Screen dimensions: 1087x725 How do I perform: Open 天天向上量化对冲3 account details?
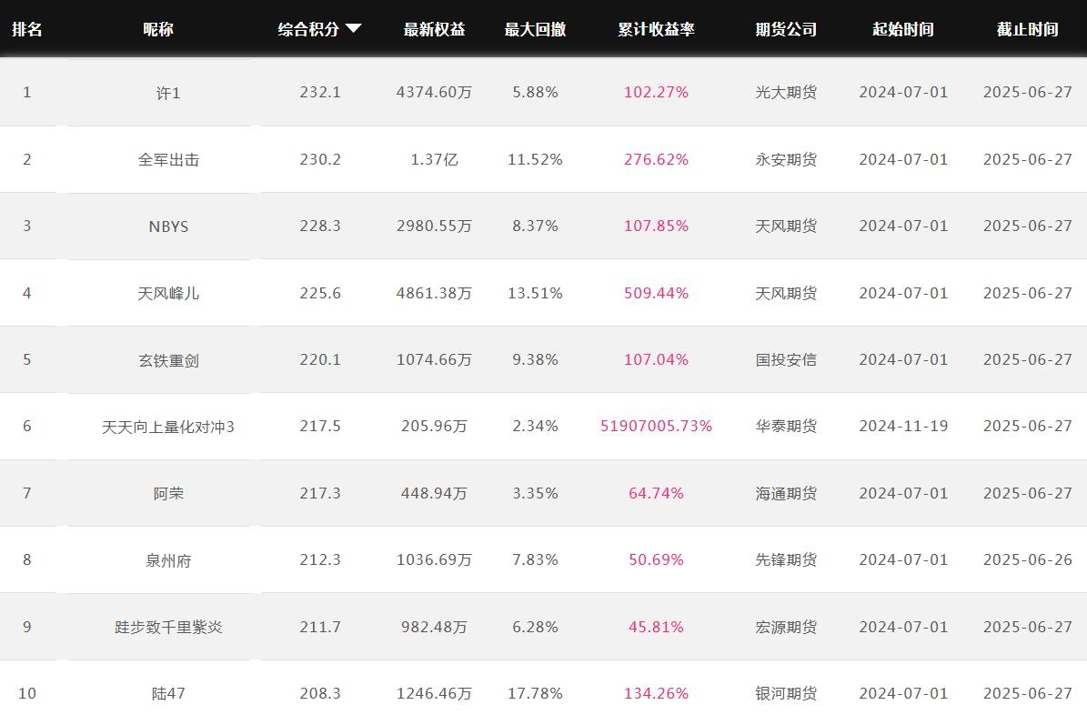pyautogui.click(x=168, y=427)
